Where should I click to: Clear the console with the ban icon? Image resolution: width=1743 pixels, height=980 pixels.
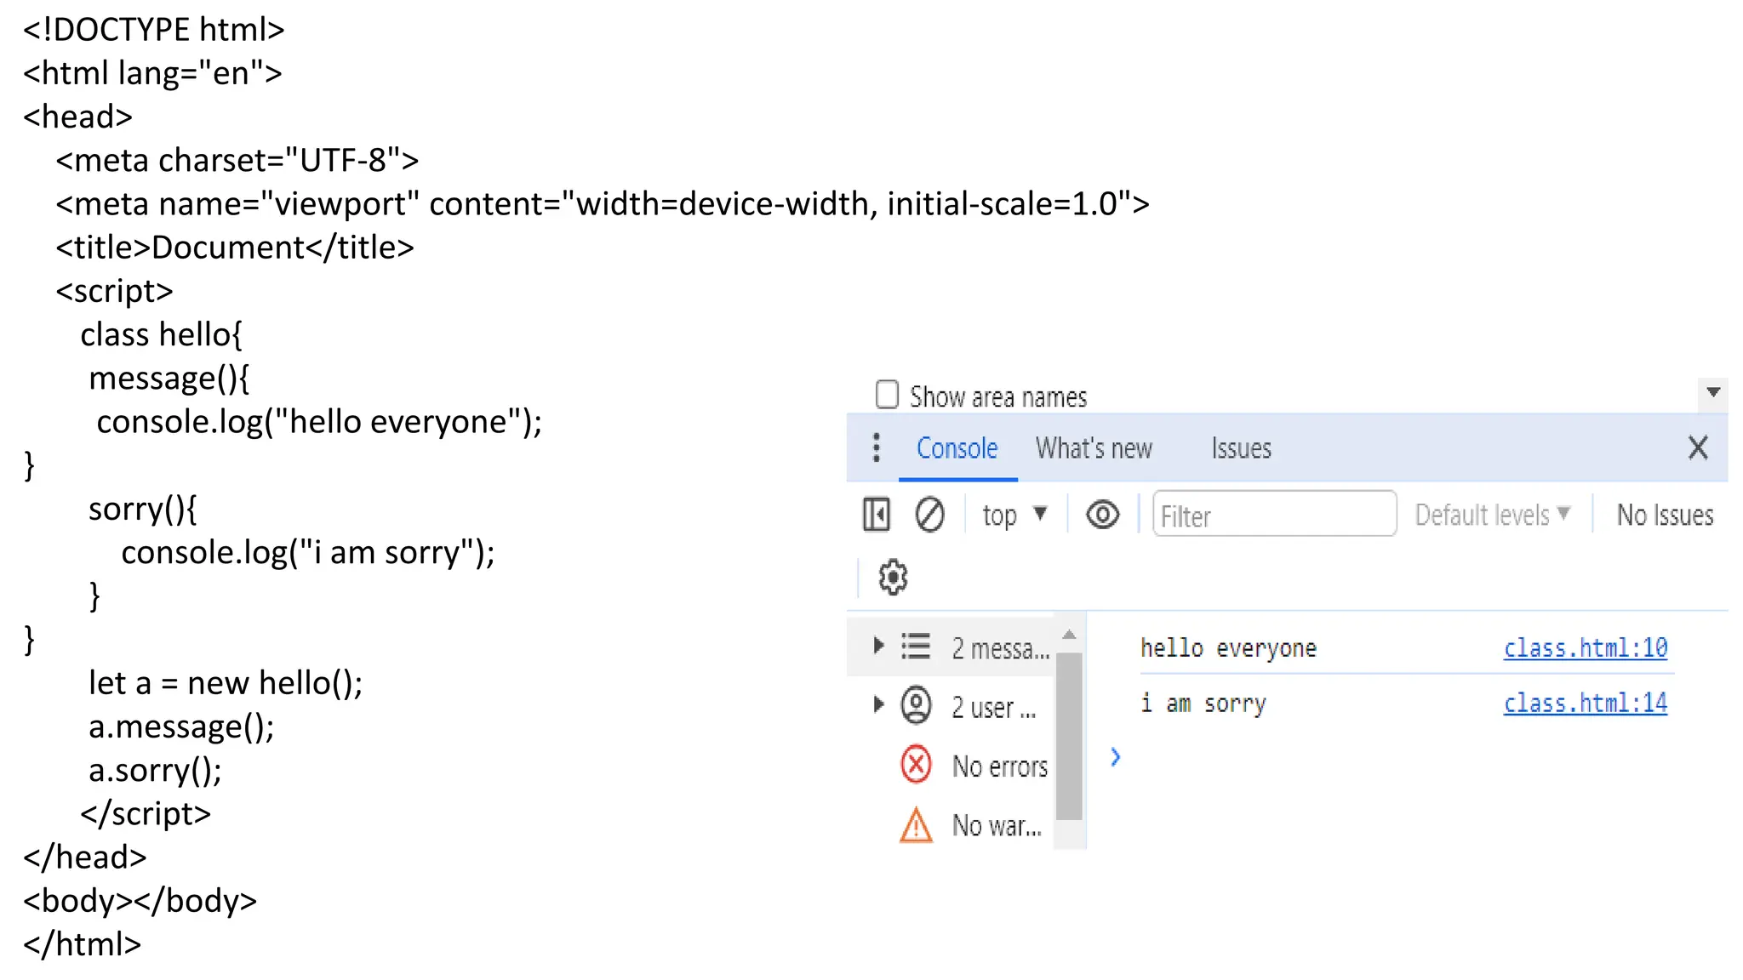[929, 515]
